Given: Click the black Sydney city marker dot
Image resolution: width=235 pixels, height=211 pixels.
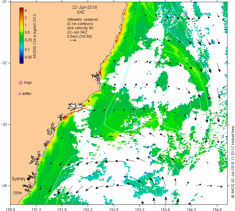Looking at the screenshot, I should 28,179.
